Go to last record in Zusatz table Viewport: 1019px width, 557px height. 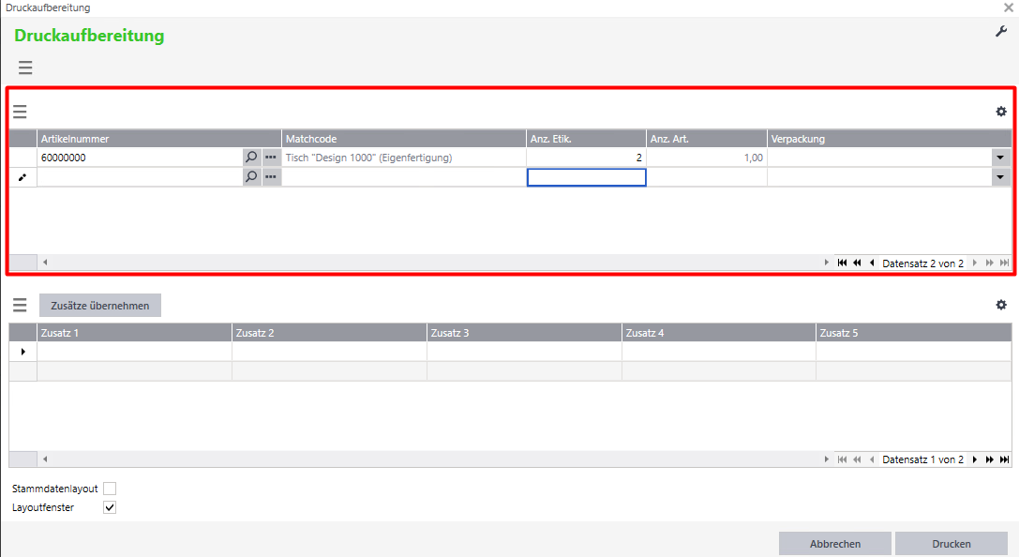click(x=1004, y=459)
